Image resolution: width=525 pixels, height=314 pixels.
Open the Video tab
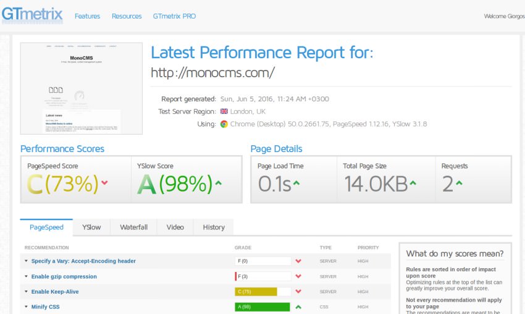pos(175,227)
